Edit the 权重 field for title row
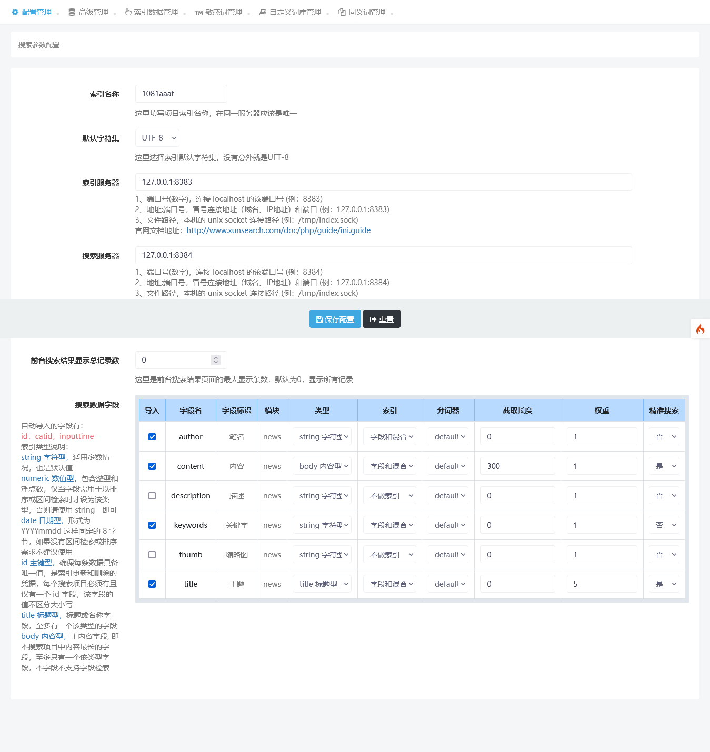710x752 pixels. click(x=602, y=584)
